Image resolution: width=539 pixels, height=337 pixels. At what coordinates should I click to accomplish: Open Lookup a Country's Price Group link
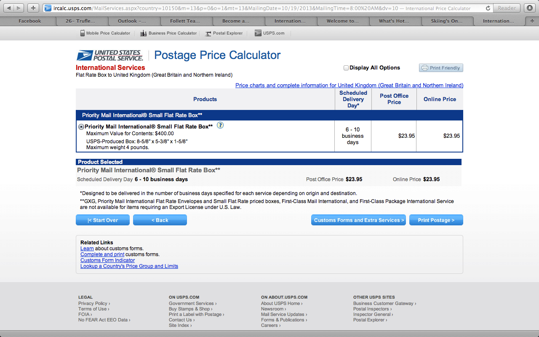pos(129,266)
